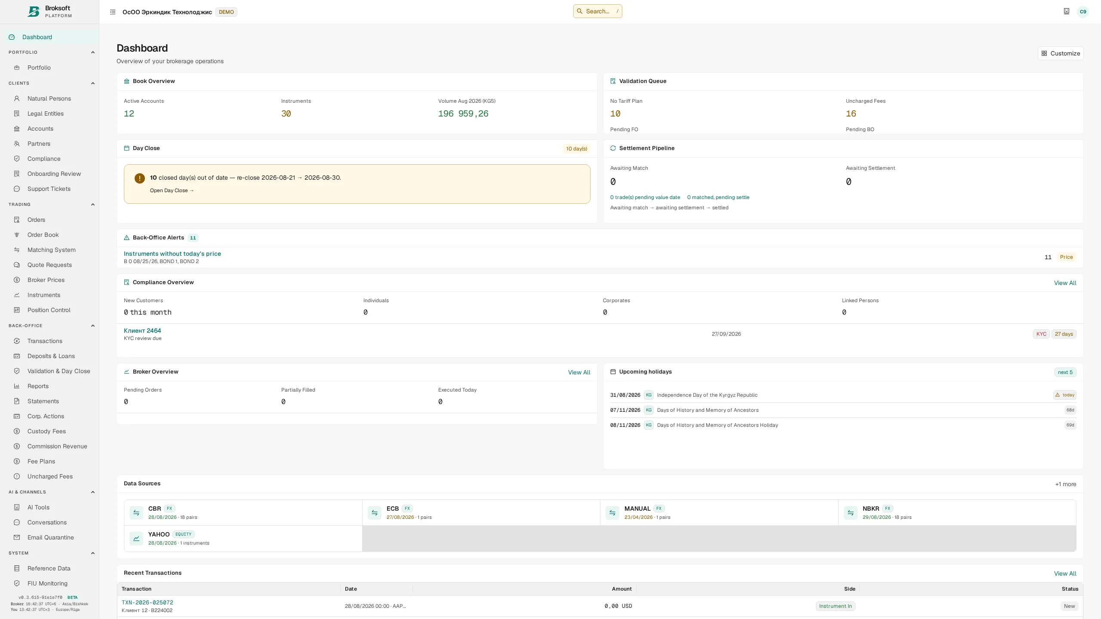Click the Settlement Pipeline refresh icon
Screen dimensions: 1101x619
(613, 148)
